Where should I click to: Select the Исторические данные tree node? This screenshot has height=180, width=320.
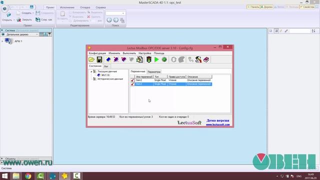click(110, 79)
